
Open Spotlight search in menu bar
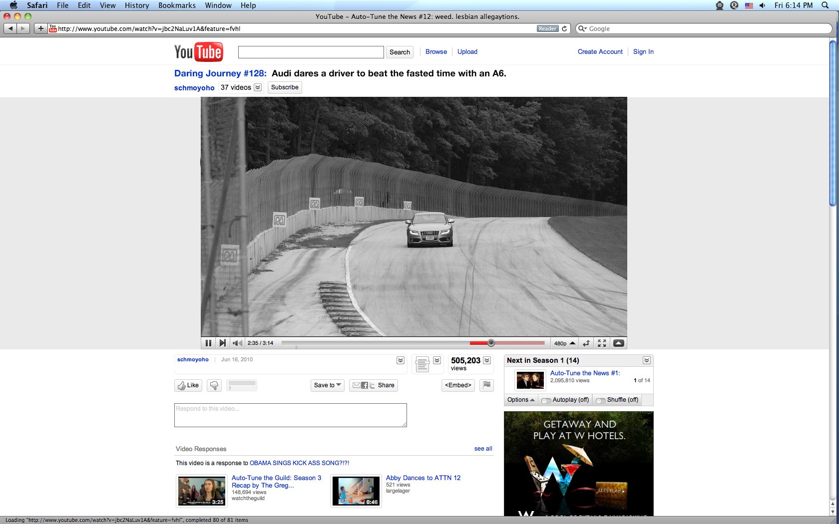point(825,5)
